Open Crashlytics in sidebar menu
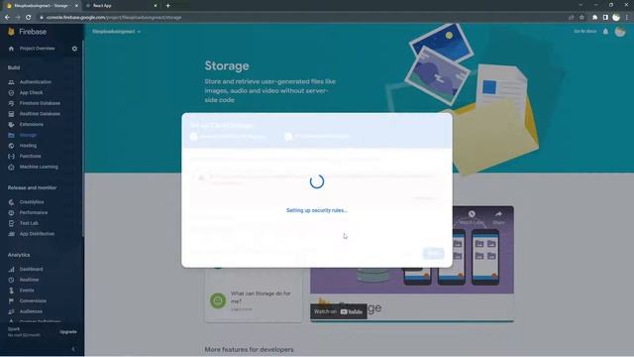The height and width of the screenshot is (357, 634). [32, 202]
